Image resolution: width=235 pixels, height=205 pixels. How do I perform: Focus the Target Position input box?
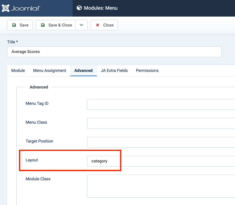[161, 142]
